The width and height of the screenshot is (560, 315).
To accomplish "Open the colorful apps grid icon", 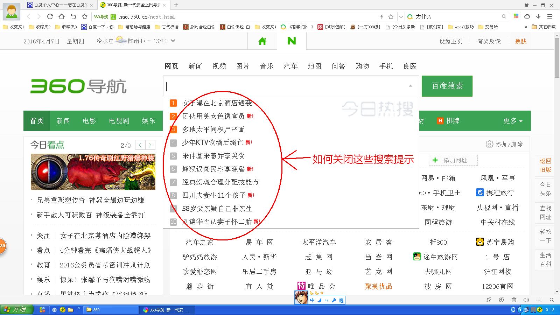I will [516, 16].
